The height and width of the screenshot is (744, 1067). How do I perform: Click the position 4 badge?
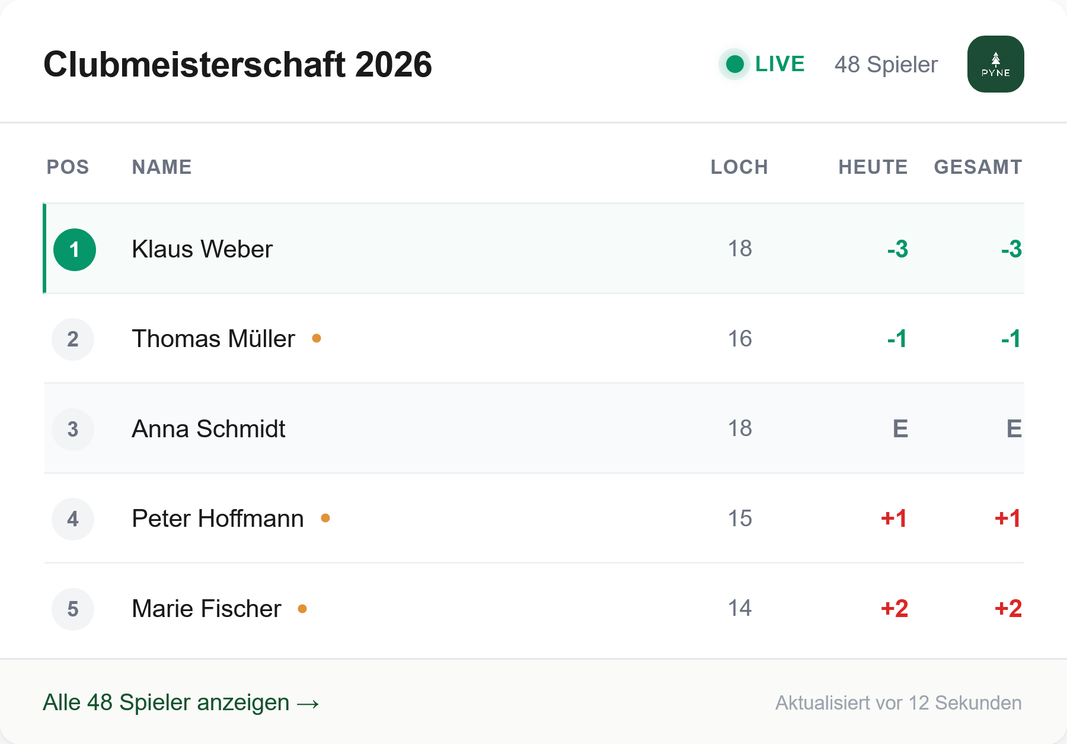pyautogui.click(x=73, y=519)
